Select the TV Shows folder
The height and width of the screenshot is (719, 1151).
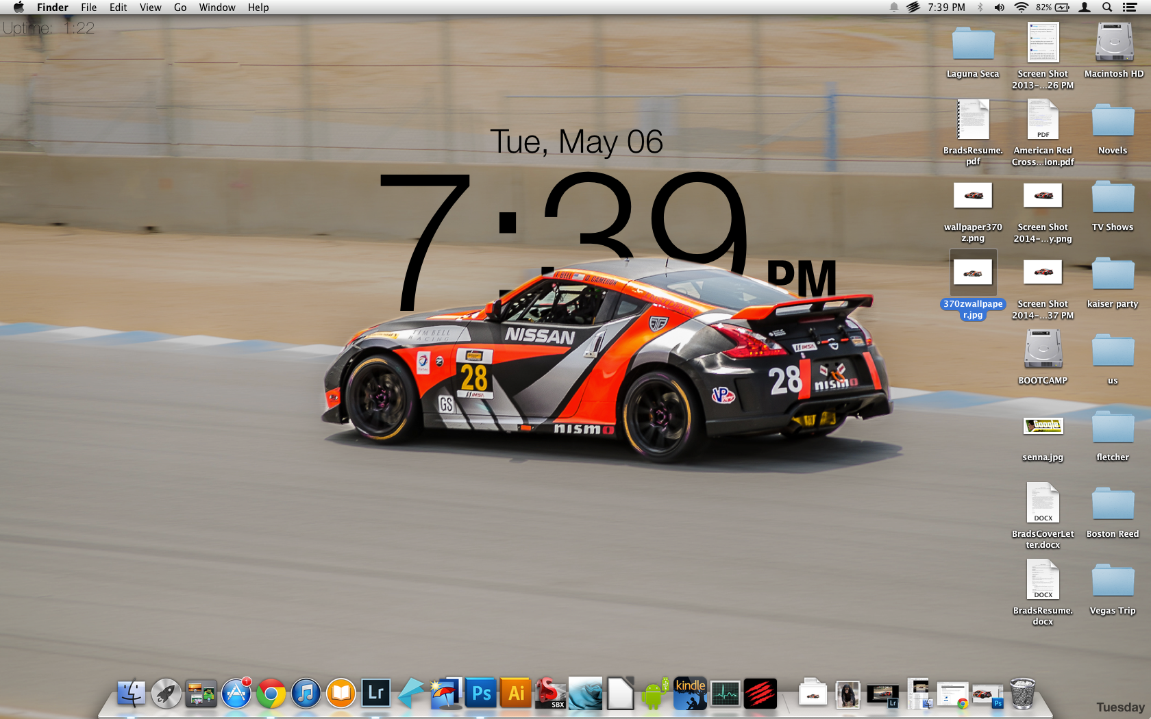tap(1113, 205)
